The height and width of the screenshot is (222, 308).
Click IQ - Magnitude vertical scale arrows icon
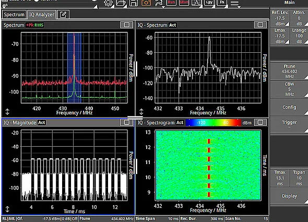[x=7, y=209]
